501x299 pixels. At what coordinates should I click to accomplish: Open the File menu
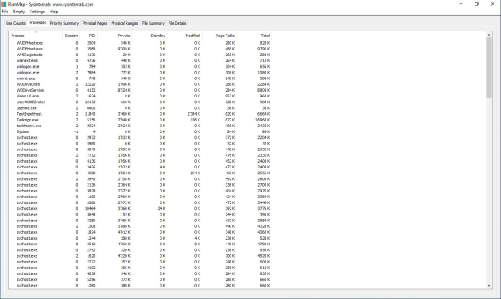click(x=5, y=12)
